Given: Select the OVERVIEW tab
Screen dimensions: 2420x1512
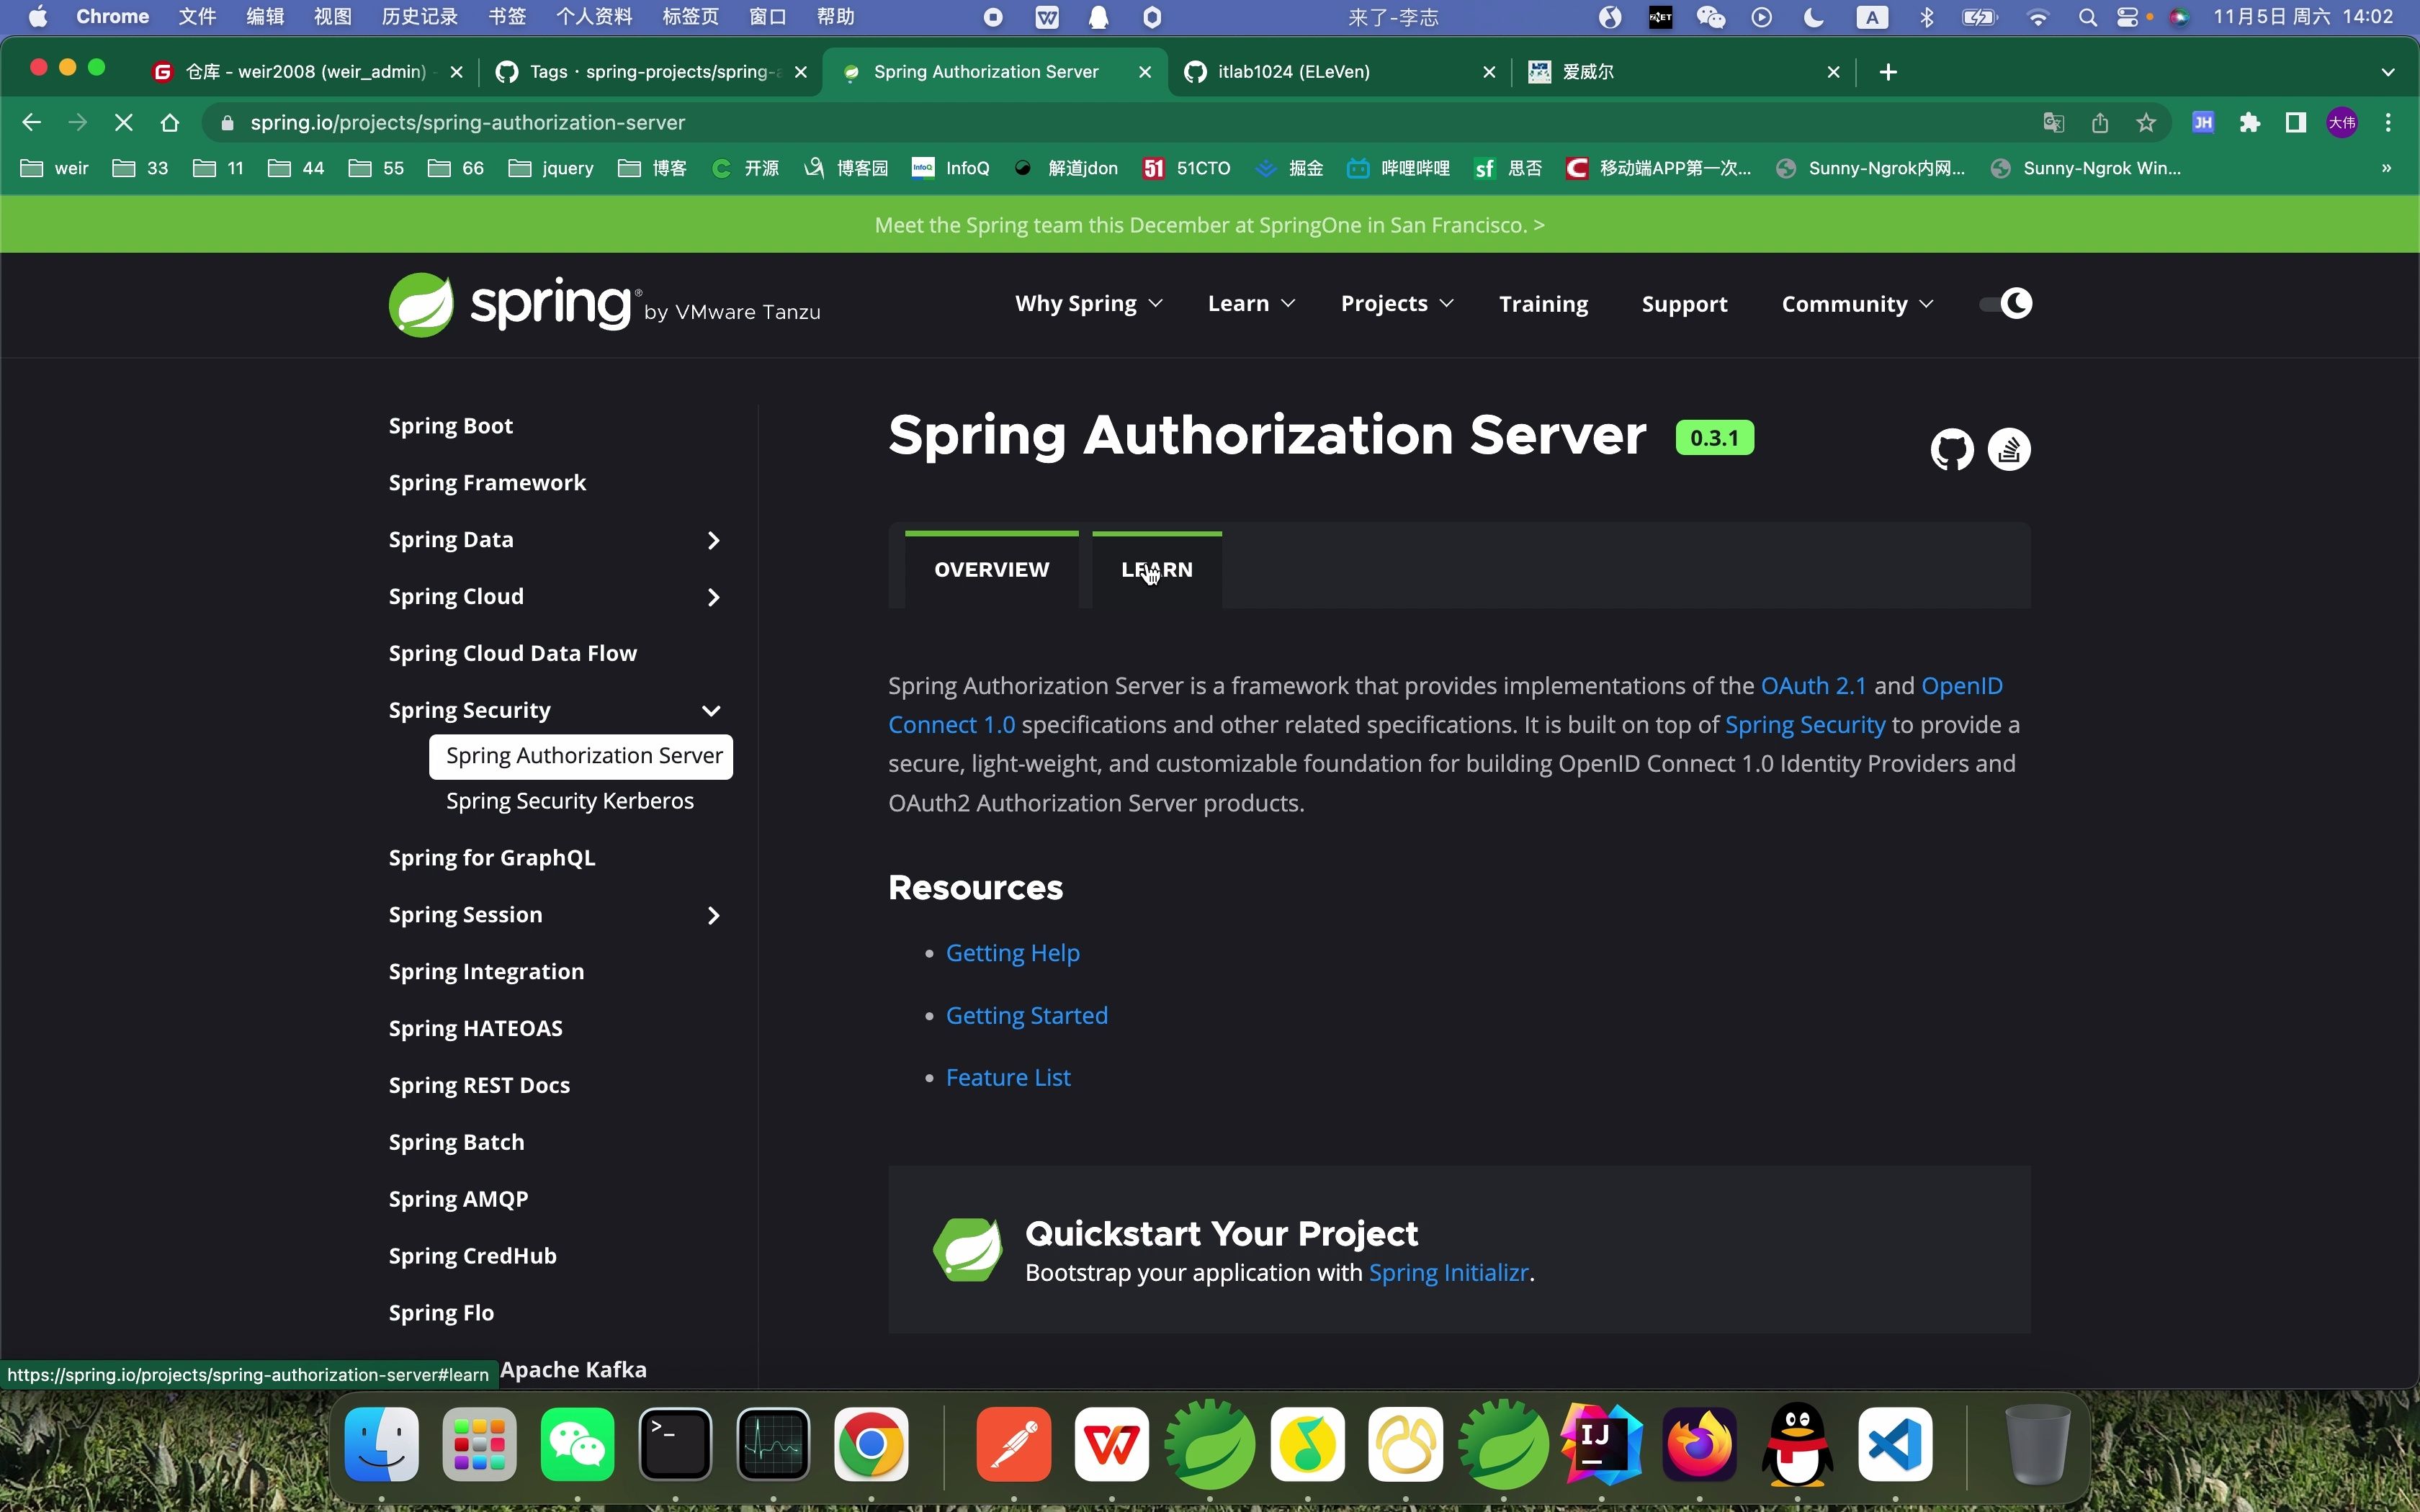Looking at the screenshot, I should [990, 568].
